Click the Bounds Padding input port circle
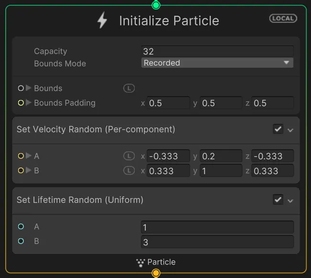Image resolution: width=311 pixels, height=278 pixels. (21, 103)
